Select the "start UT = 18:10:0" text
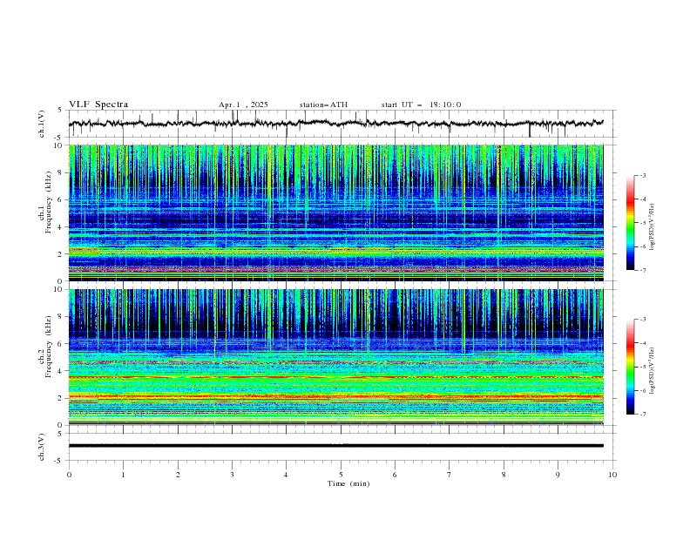The width and height of the screenshot is (690, 533). click(x=421, y=105)
